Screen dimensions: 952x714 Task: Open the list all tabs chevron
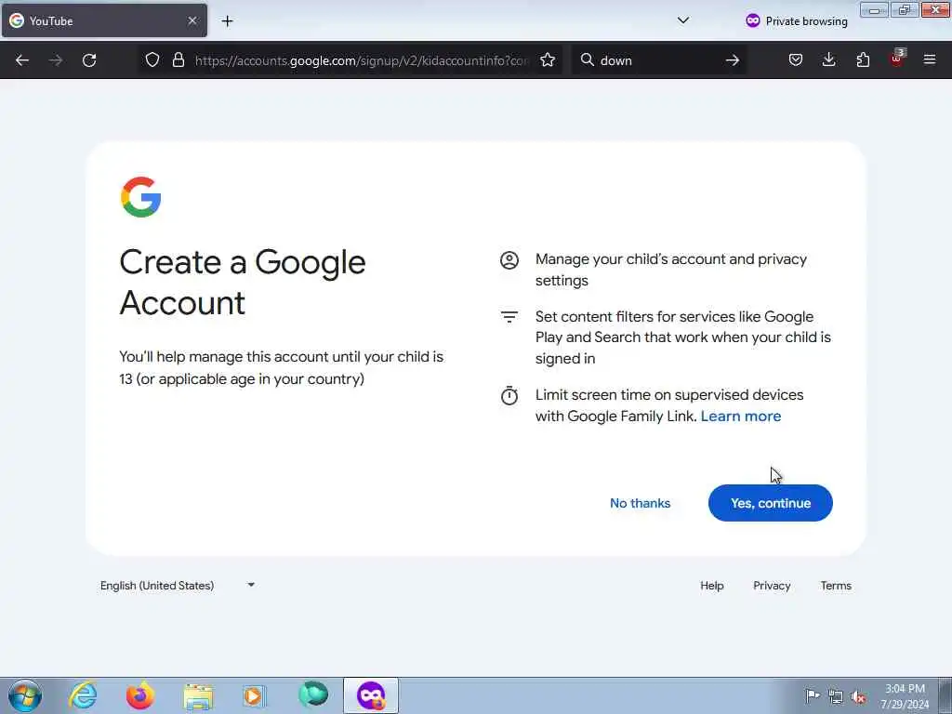683,20
